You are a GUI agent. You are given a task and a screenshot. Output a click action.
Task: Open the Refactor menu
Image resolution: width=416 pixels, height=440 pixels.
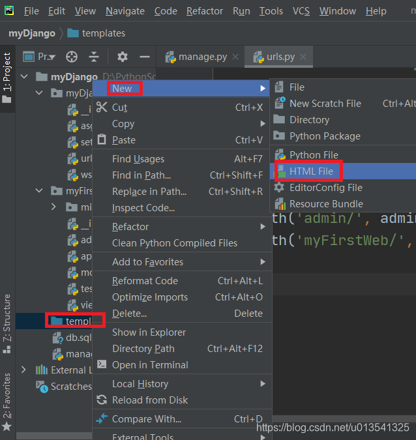tap(205, 11)
